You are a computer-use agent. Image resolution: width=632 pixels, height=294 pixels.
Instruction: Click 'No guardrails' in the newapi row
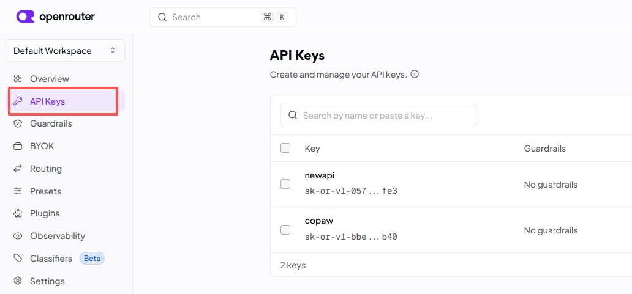[551, 185]
